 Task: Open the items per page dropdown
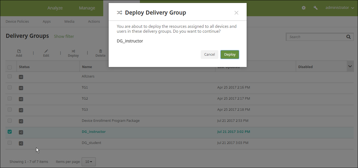coord(89,162)
